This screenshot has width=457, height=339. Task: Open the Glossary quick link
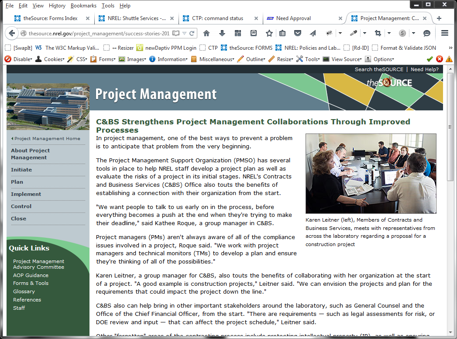coord(24,291)
